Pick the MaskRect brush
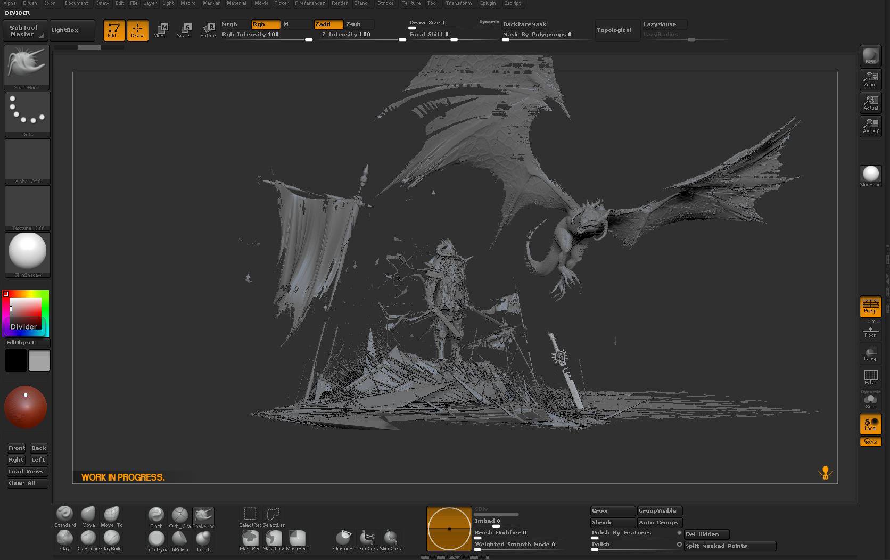This screenshot has height=560, width=890. [297, 540]
